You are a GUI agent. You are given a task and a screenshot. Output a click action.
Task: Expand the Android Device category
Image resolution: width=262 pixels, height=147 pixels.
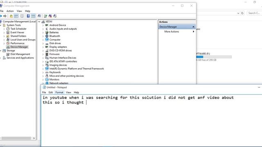point(43,25)
